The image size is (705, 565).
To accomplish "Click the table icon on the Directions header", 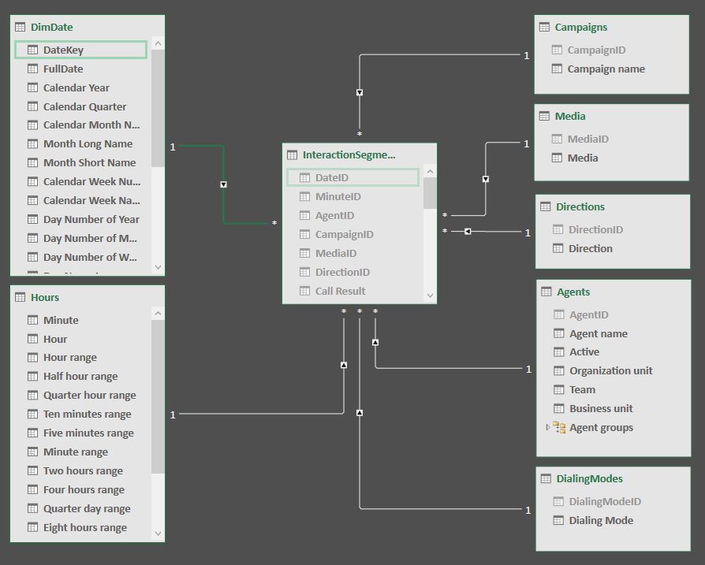I will 544,206.
